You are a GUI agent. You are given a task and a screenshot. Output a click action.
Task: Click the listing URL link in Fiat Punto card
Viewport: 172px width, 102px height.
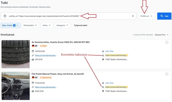click(46, 87)
